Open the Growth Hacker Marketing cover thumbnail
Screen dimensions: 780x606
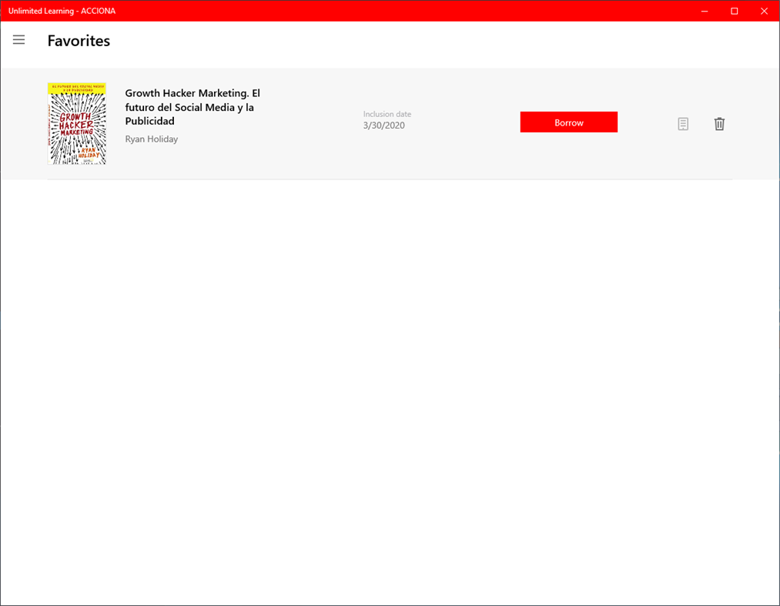point(76,123)
